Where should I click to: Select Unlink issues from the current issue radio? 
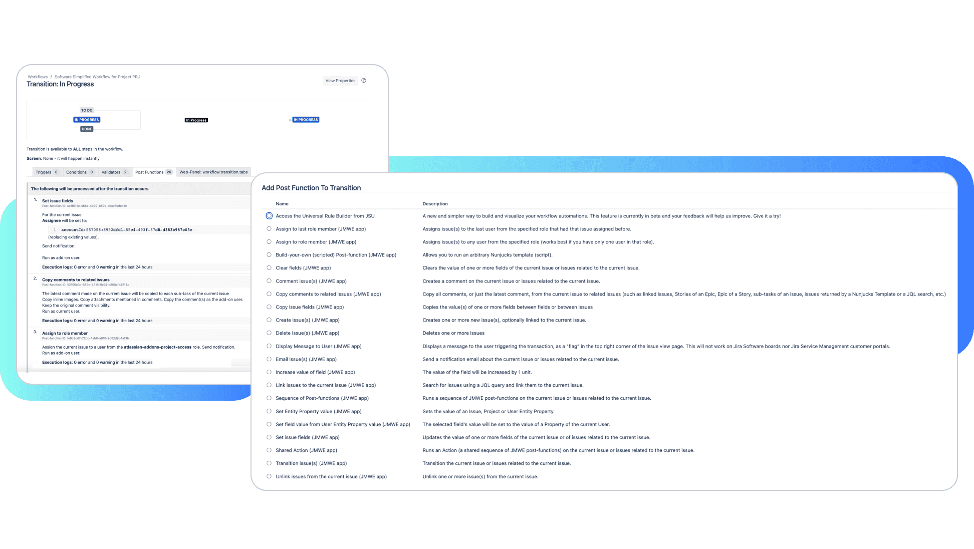click(269, 476)
